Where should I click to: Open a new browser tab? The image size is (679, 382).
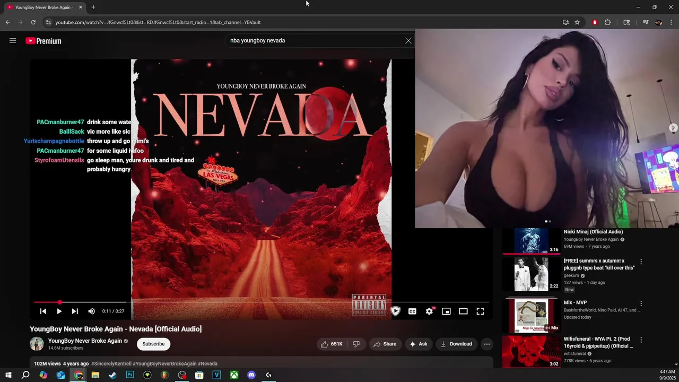93,7
